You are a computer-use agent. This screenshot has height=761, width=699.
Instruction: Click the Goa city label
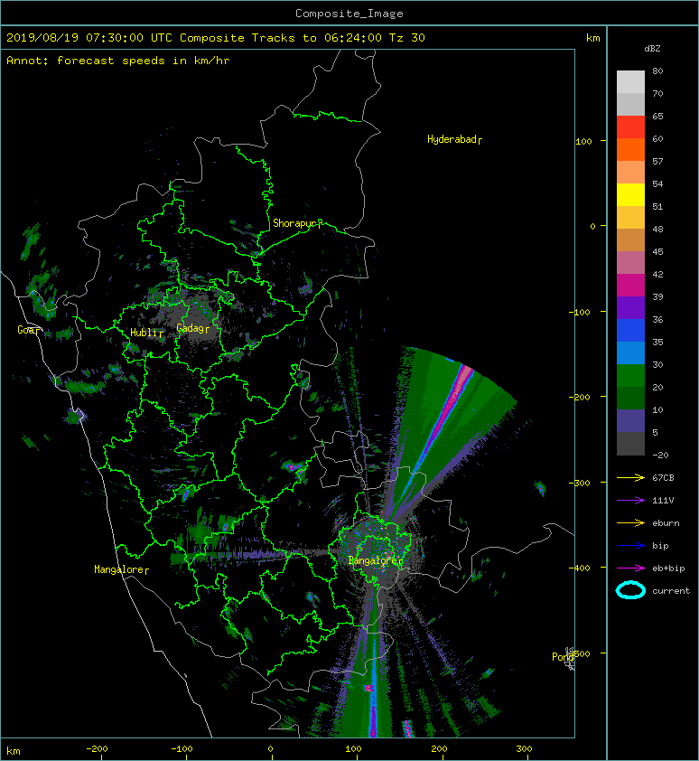[28, 330]
